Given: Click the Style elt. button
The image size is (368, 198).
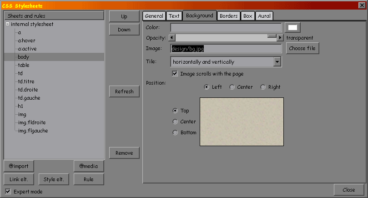Looking at the screenshot, I should (54, 179).
